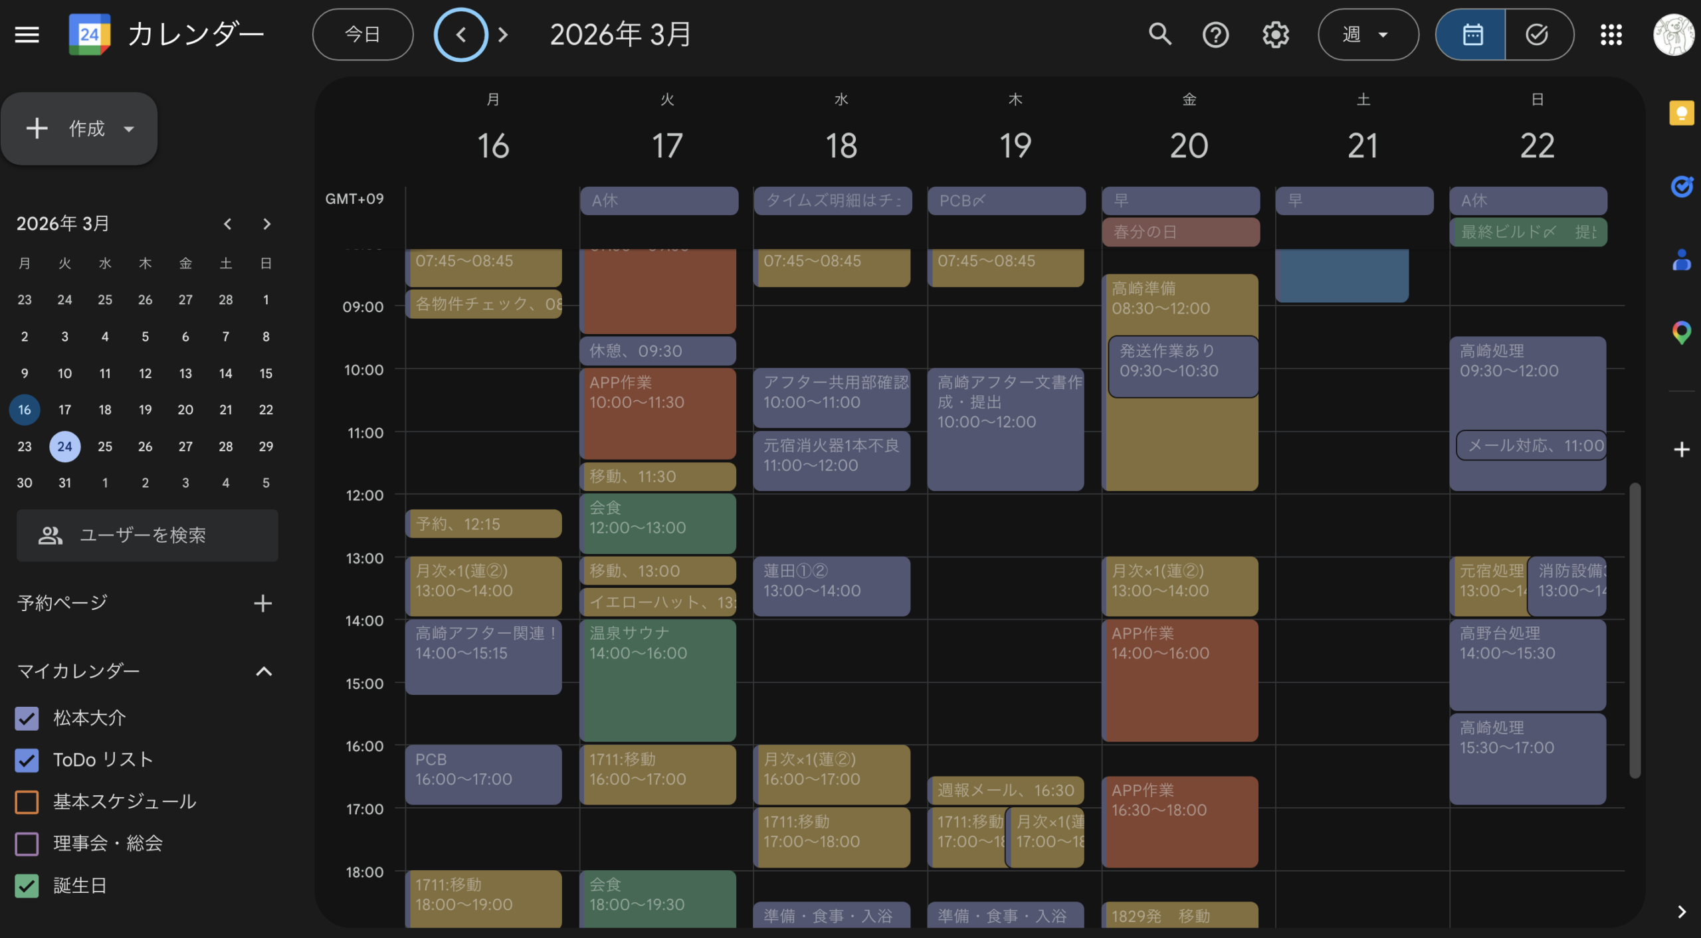1701x938 pixels.
Task: Collapse the マイカレンダー section
Action: coord(264,672)
